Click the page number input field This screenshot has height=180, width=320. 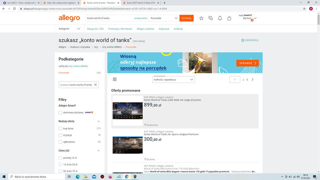coord(235,79)
